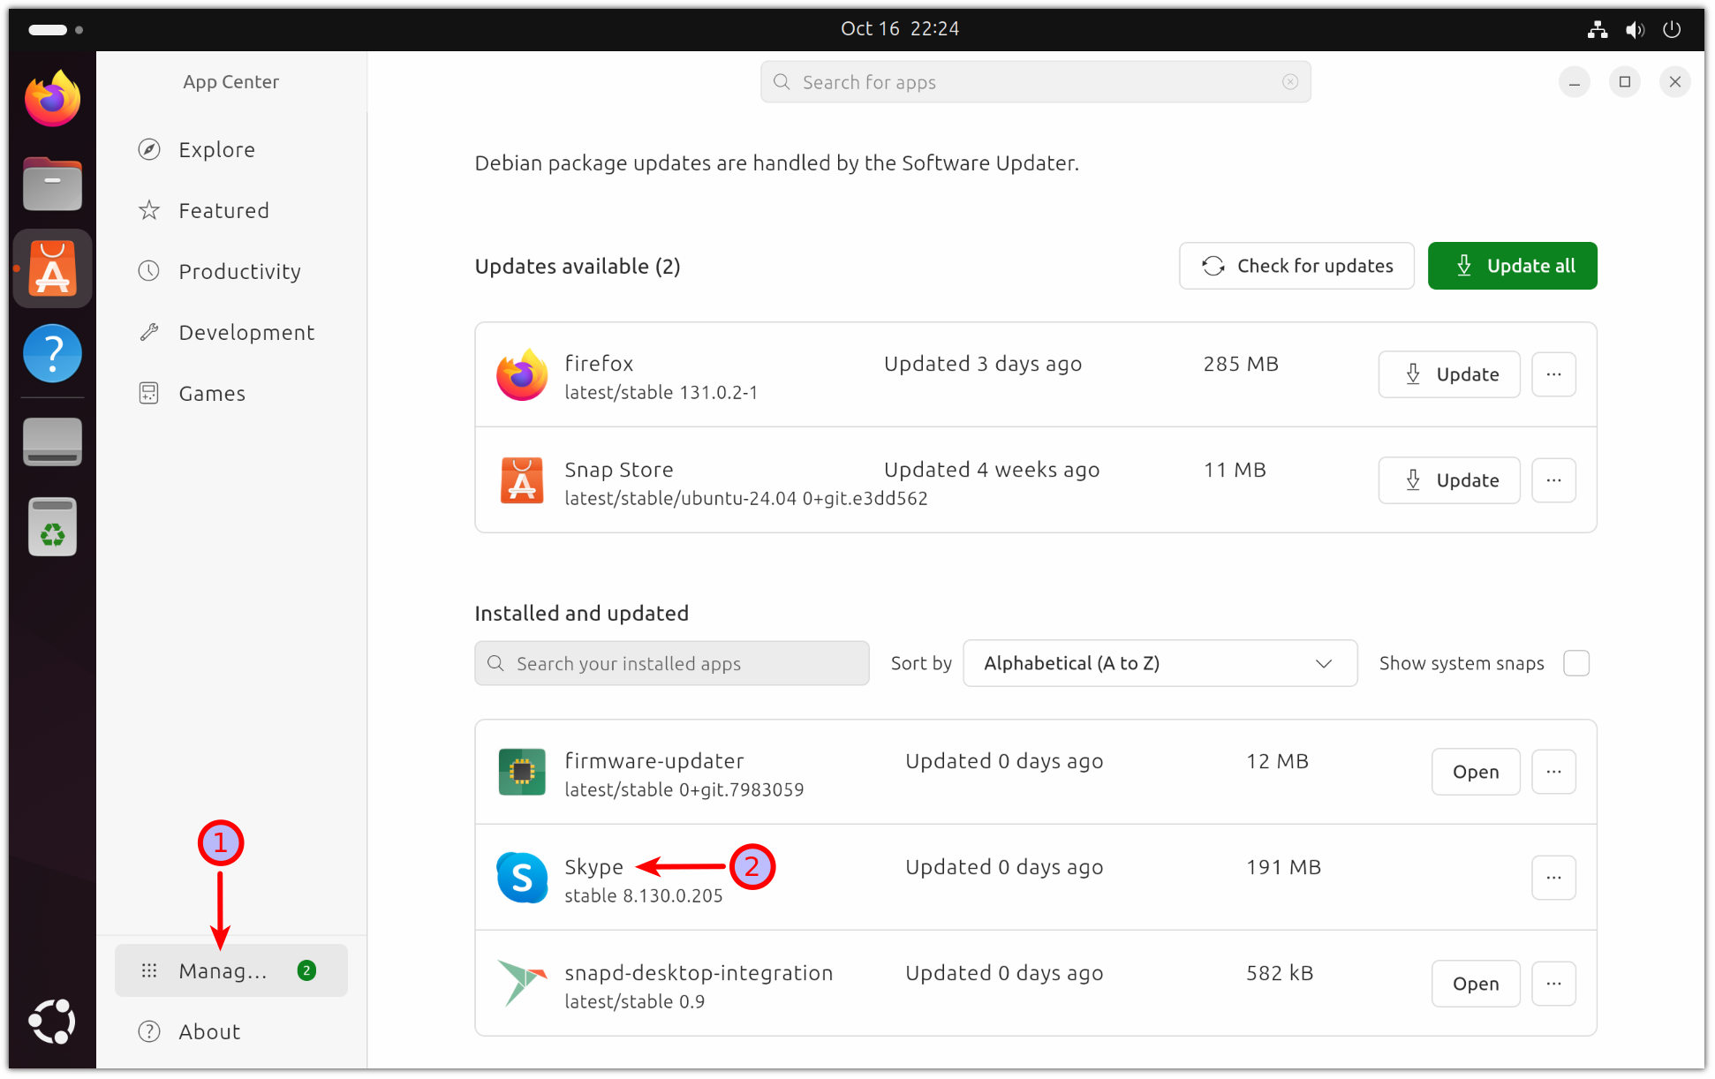Open more options for firefox
This screenshot has height=1079, width=1715.
(1554, 374)
